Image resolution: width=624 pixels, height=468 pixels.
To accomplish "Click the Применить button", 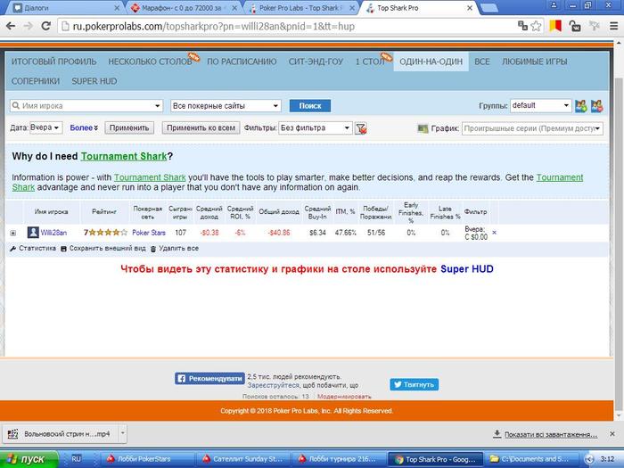I will pos(129,127).
